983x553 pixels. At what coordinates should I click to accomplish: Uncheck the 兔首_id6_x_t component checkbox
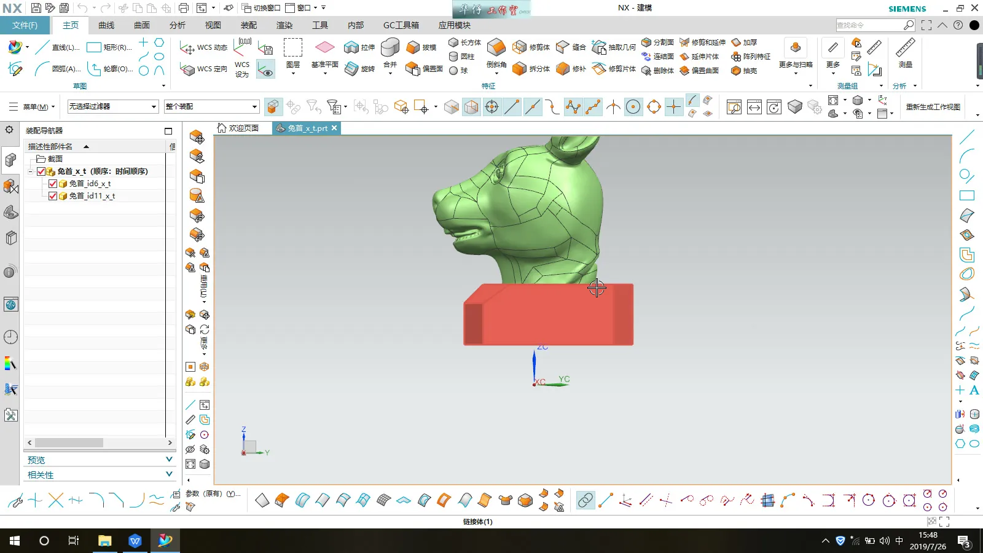tap(53, 184)
